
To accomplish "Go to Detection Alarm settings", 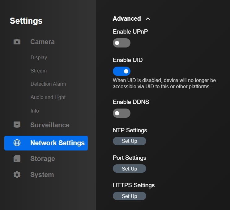I will click(48, 84).
